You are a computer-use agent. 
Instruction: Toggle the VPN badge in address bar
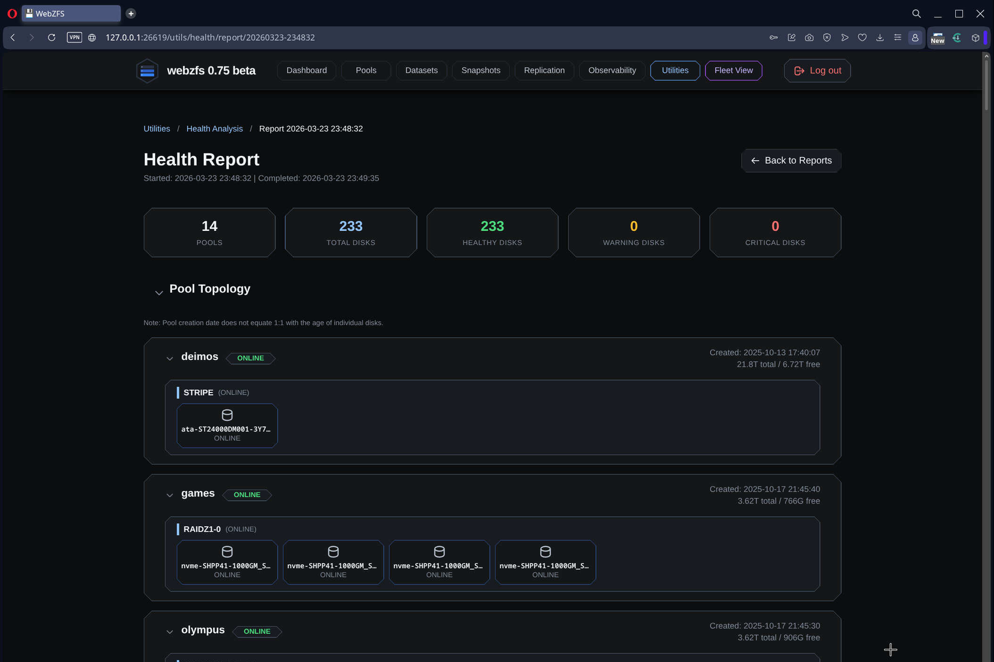pyautogui.click(x=75, y=38)
